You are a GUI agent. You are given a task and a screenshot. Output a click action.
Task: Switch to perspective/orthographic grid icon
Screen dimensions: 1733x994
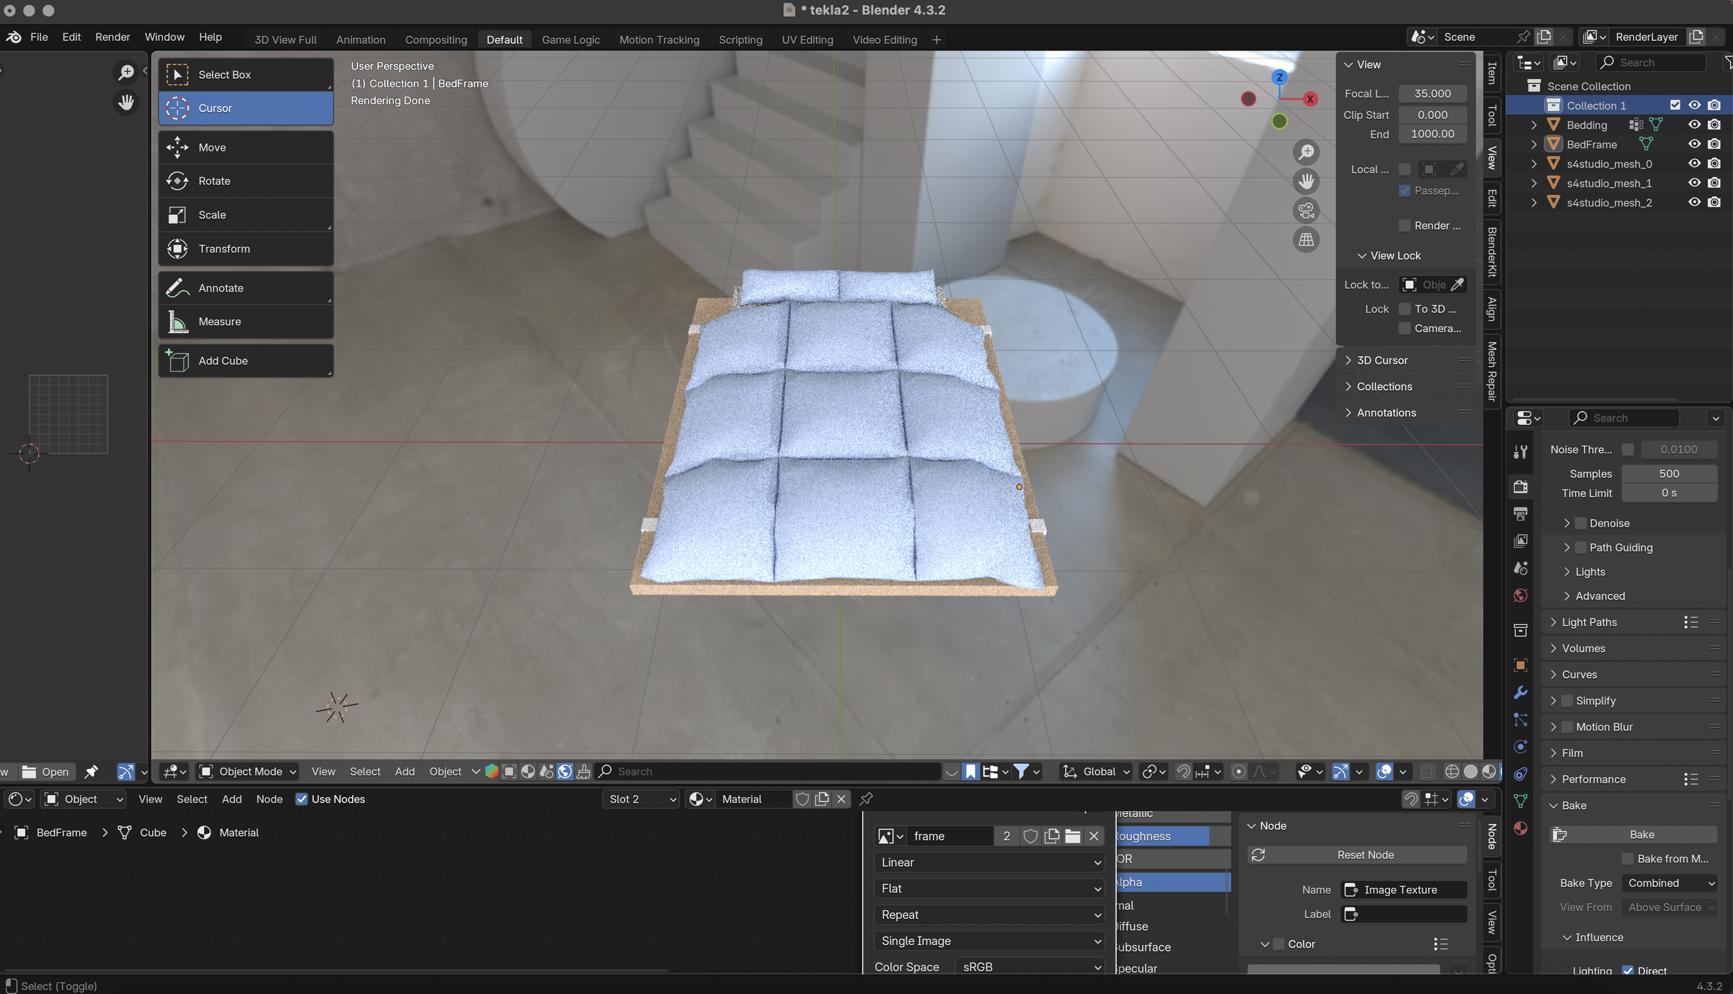(x=1305, y=240)
